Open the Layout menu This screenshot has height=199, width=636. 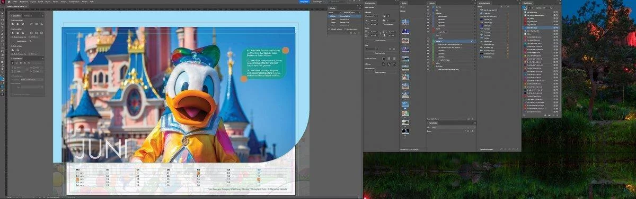coord(32,2)
